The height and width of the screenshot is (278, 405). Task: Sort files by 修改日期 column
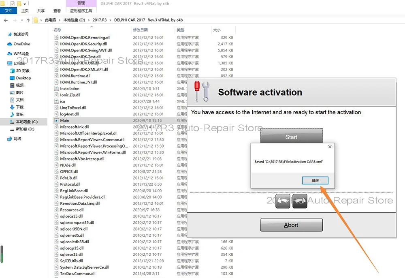point(140,30)
